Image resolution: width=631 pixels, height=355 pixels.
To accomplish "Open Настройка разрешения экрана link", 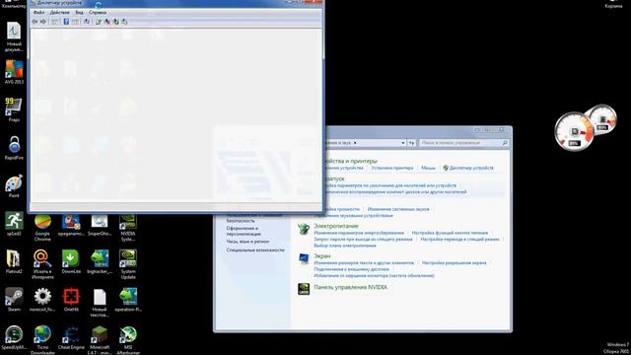I will tap(454, 263).
